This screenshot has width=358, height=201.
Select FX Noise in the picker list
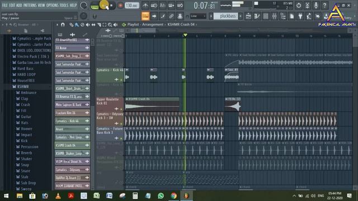click(72, 48)
